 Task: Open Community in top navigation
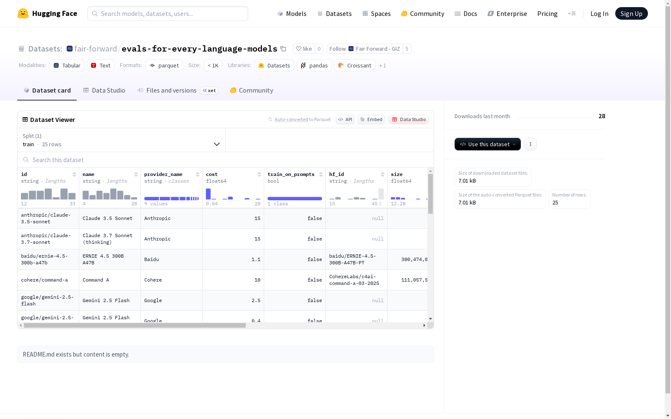[423, 13]
